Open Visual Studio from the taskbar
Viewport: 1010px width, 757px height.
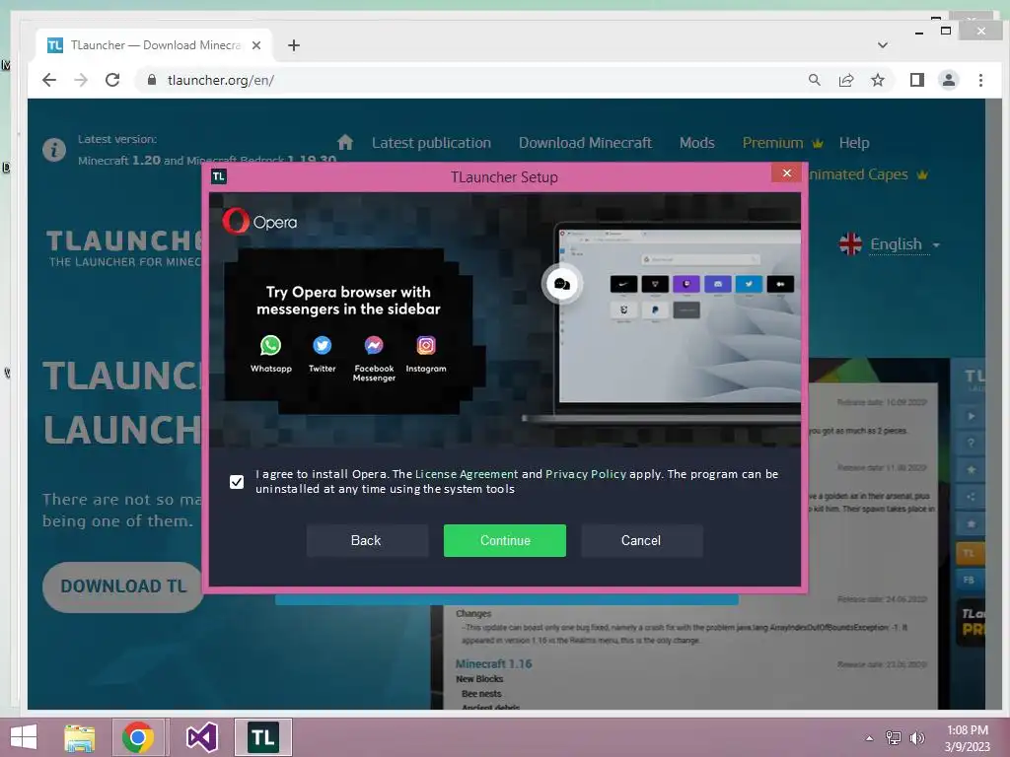point(201,737)
